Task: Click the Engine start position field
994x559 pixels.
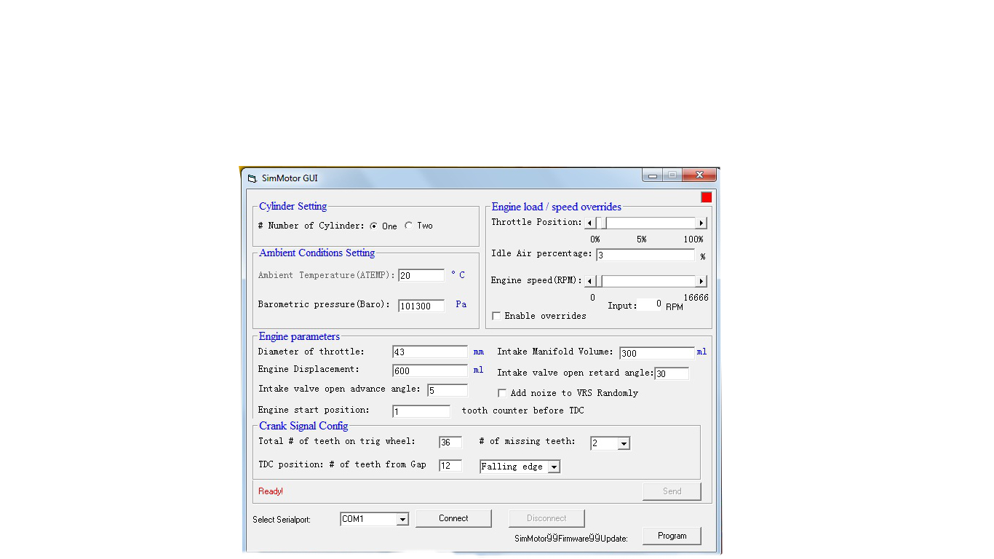Action: [x=421, y=411]
